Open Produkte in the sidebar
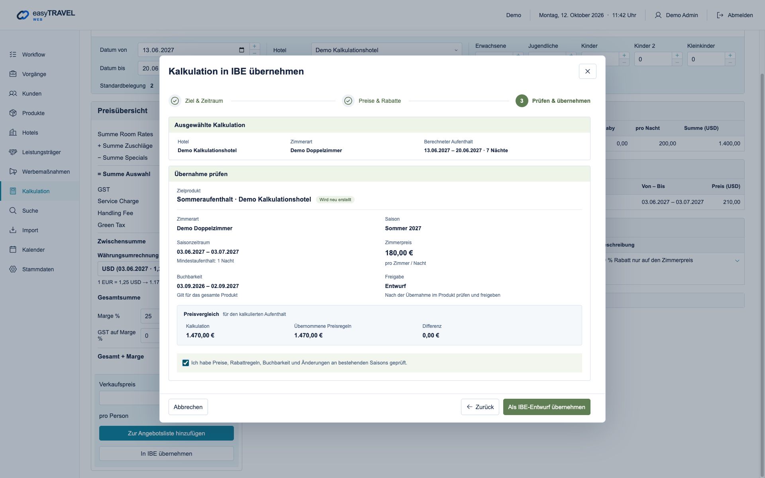765x478 pixels. 39,113
